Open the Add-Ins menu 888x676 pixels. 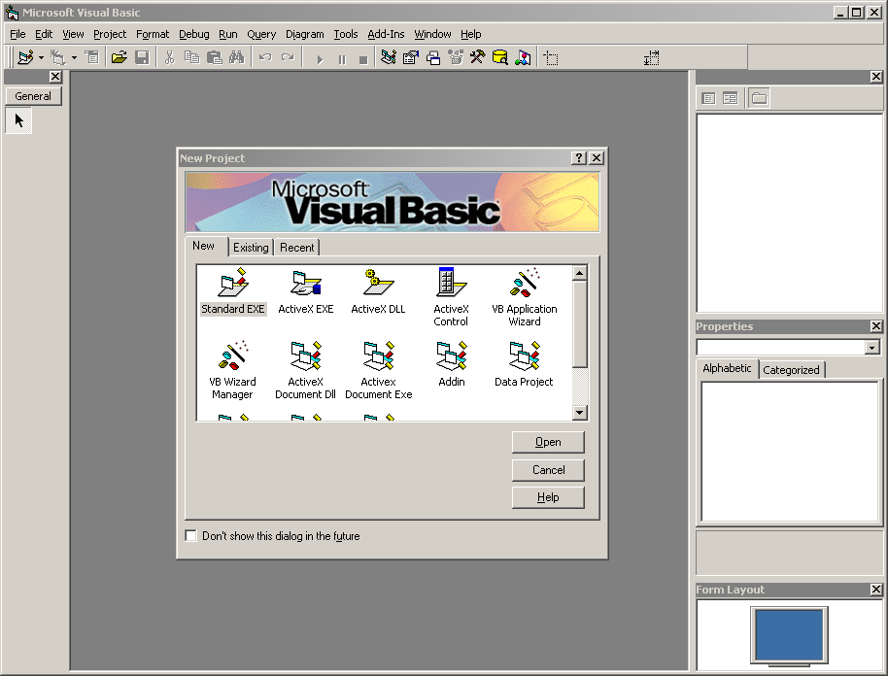click(386, 35)
